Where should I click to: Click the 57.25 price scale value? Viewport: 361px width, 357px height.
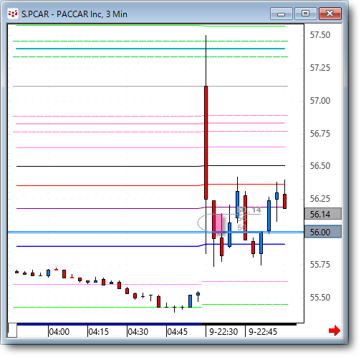pos(320,68)
